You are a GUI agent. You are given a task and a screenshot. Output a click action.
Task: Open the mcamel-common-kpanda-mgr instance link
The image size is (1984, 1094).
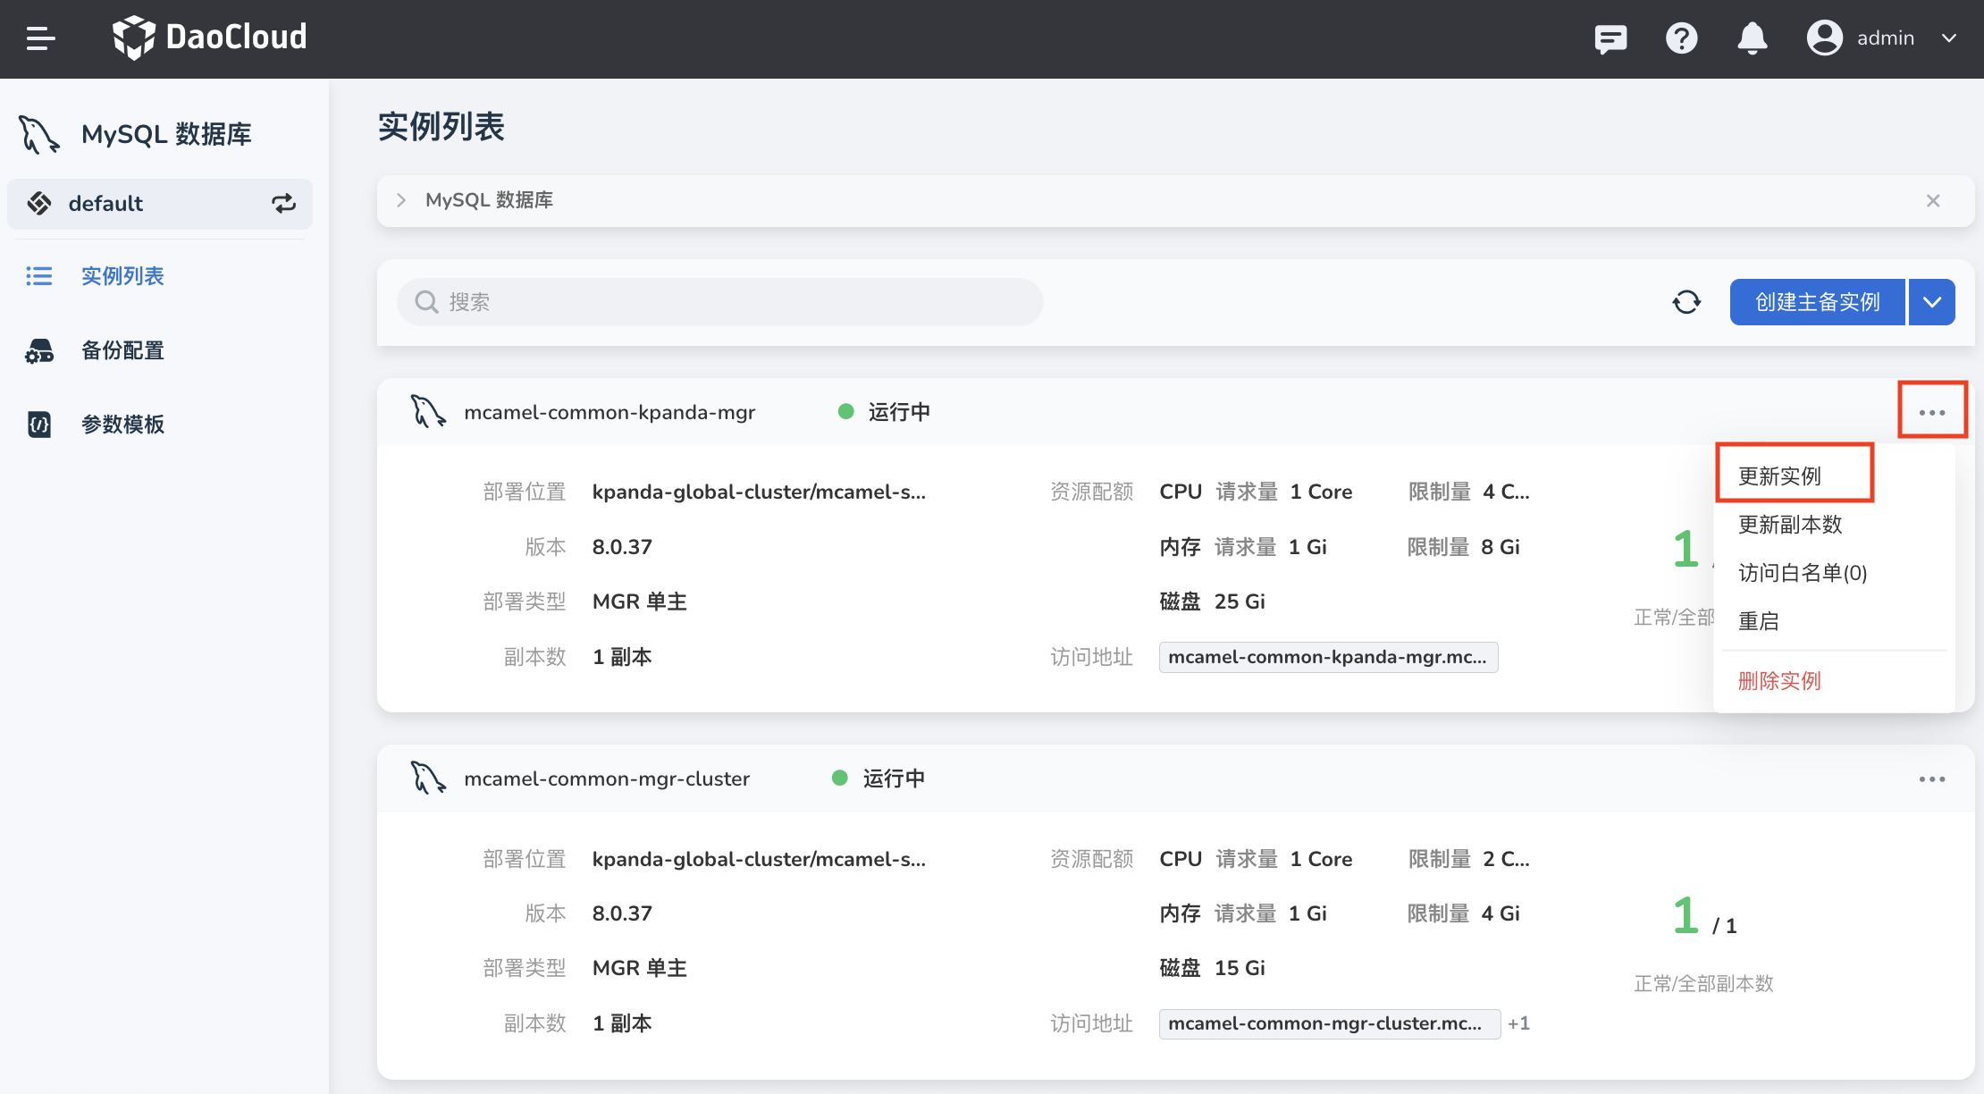(x=609, y=412)
